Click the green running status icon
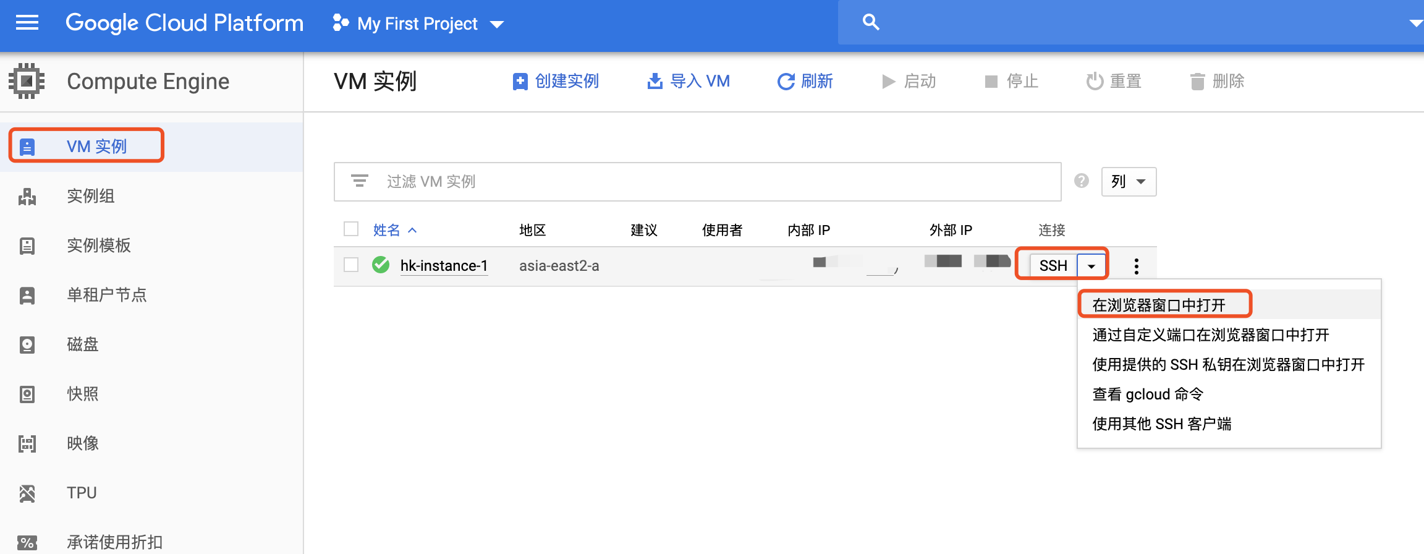 click(381, 265)
